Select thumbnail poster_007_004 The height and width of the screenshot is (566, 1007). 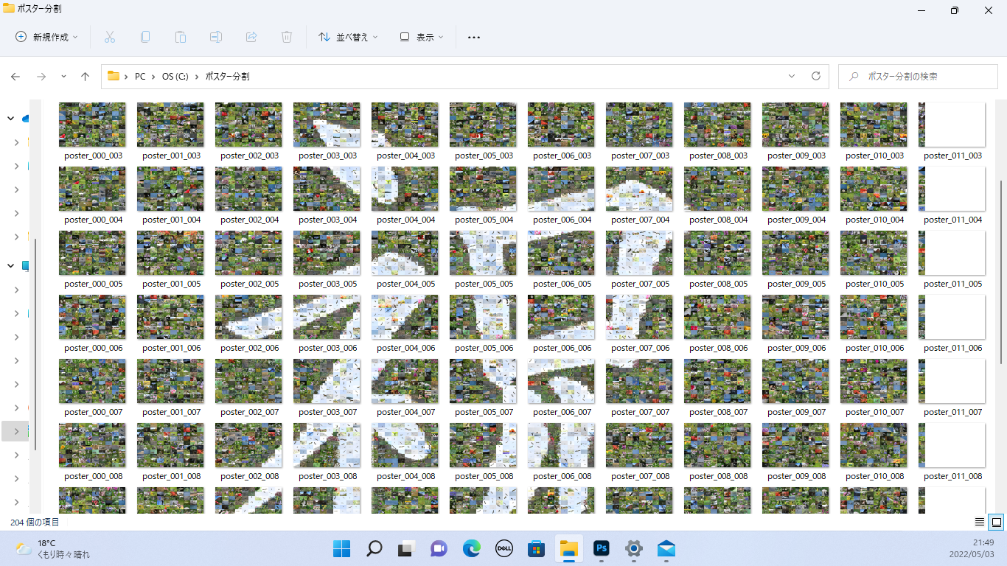pyautogui.click(x=639, y=189)
